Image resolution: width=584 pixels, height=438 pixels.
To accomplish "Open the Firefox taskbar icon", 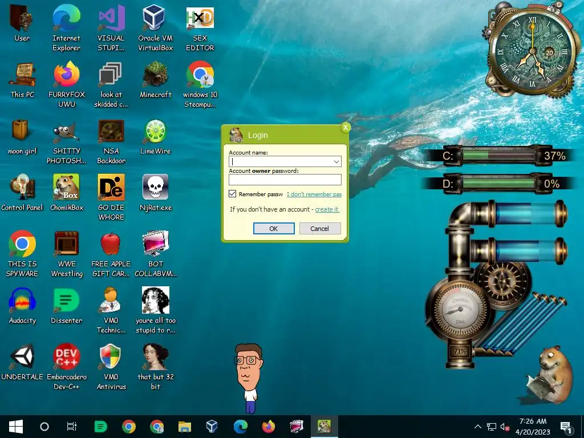I will [x=268, y=427].
